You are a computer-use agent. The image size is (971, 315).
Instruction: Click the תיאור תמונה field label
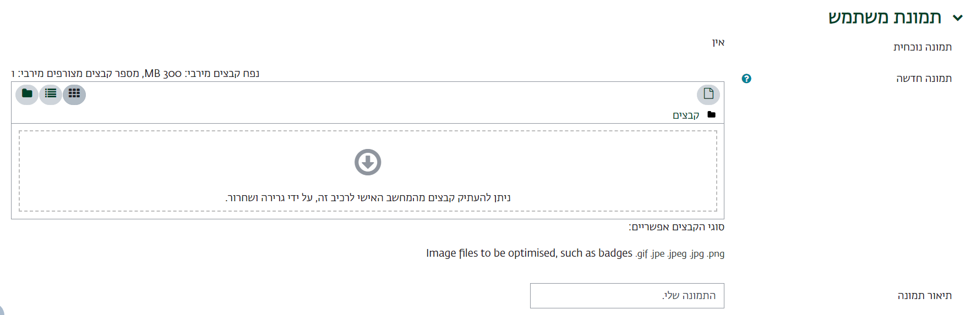tap(924, 296)
